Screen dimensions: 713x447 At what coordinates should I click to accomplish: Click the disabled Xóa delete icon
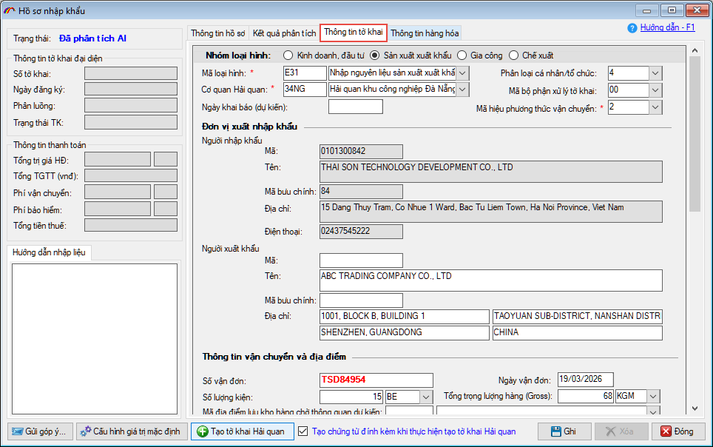(611, 431)
